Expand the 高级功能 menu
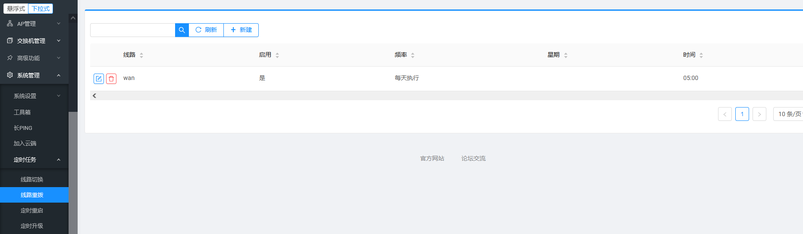 point(34,58)
